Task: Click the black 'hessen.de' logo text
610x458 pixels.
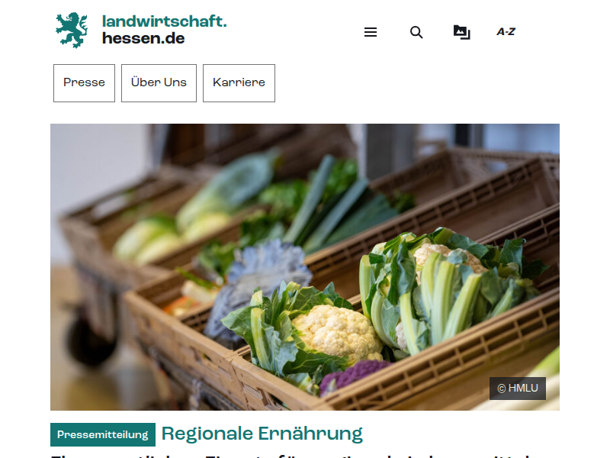Action: (143, 38)
